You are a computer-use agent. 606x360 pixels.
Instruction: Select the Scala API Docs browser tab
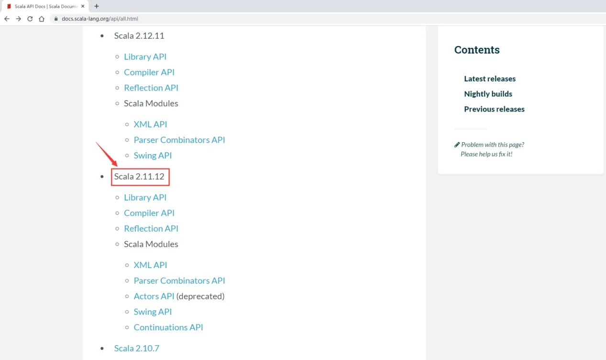(x=45, y=6)
